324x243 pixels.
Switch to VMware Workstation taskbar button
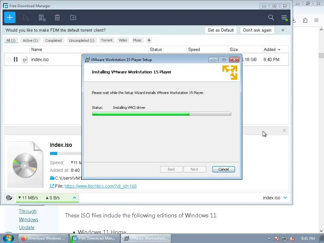pyautogui.click(x=146, y=238)
